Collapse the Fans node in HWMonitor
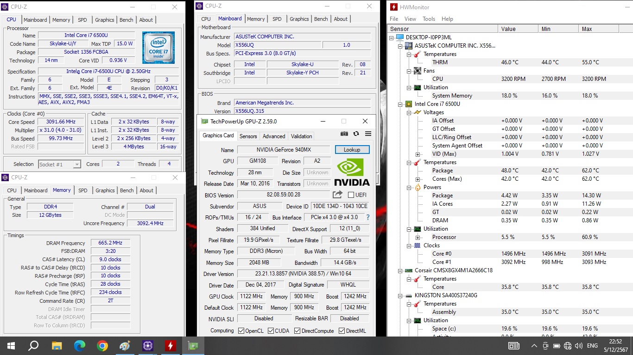The width and height of the screenshot is (633, 355). (x=409, y=71)
